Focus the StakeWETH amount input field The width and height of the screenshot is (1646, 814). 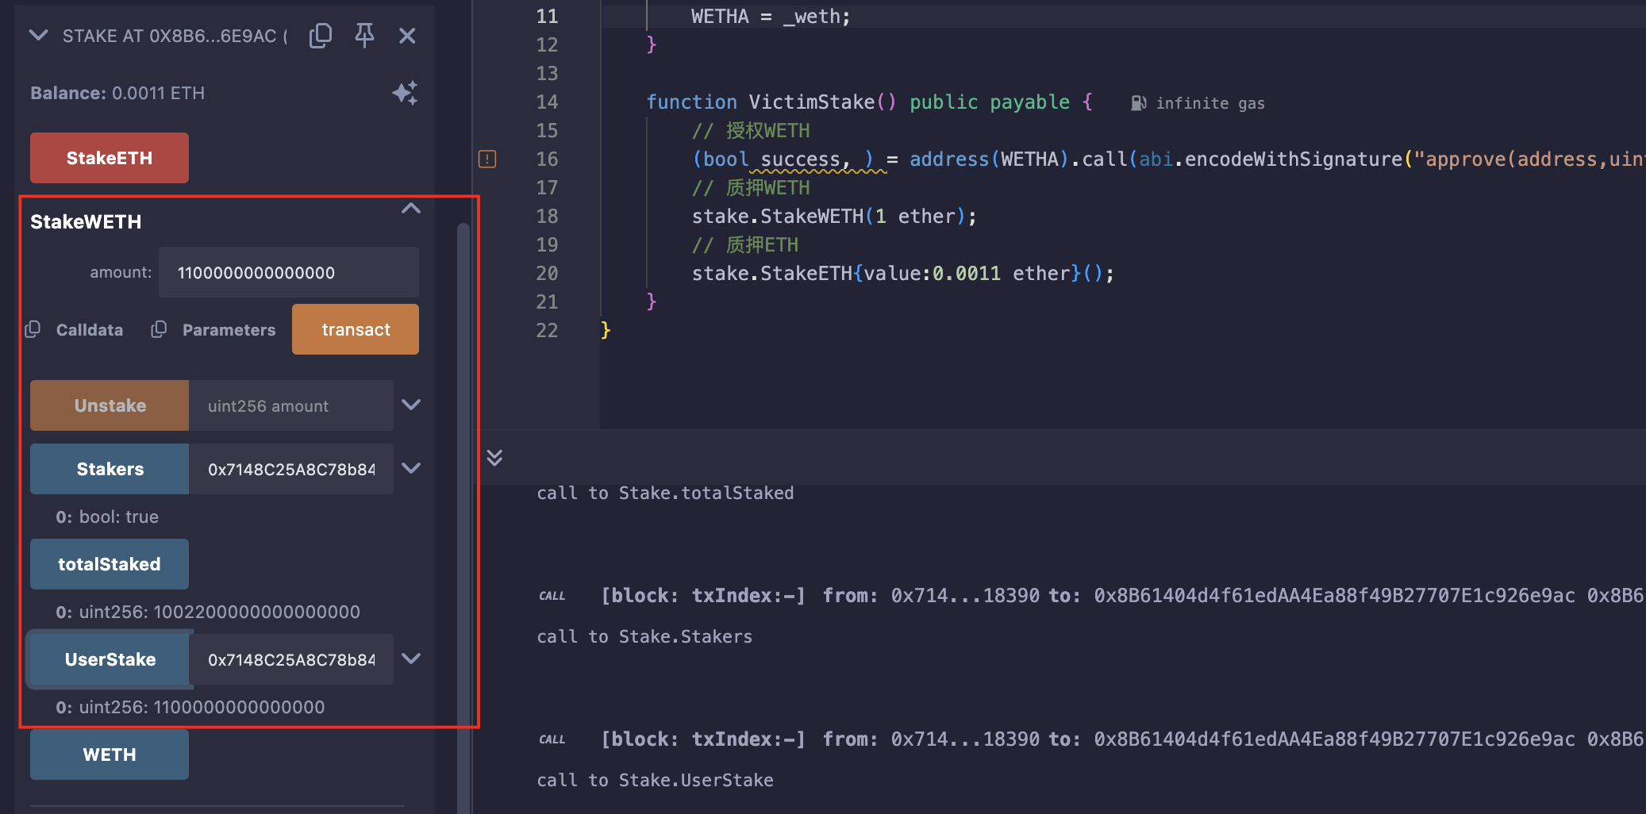(289, 272)
